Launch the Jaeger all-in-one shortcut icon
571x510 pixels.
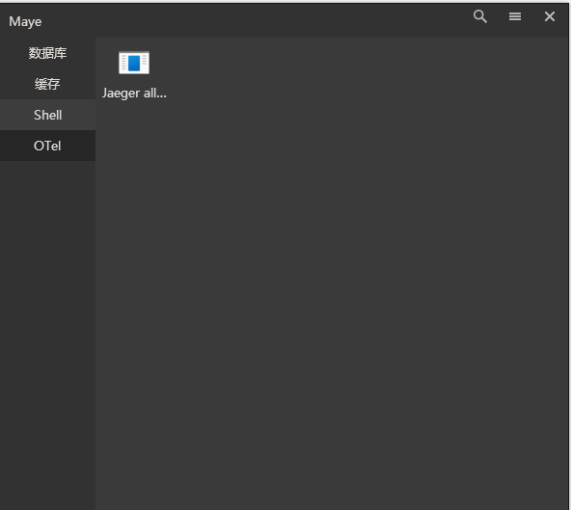134,63
